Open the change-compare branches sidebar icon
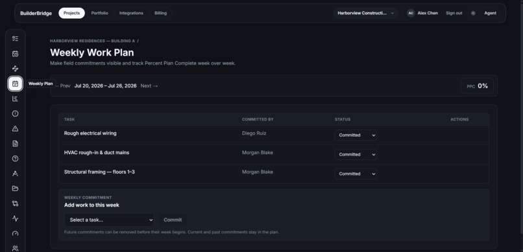523x252 pixels. (x=15, y=203)
